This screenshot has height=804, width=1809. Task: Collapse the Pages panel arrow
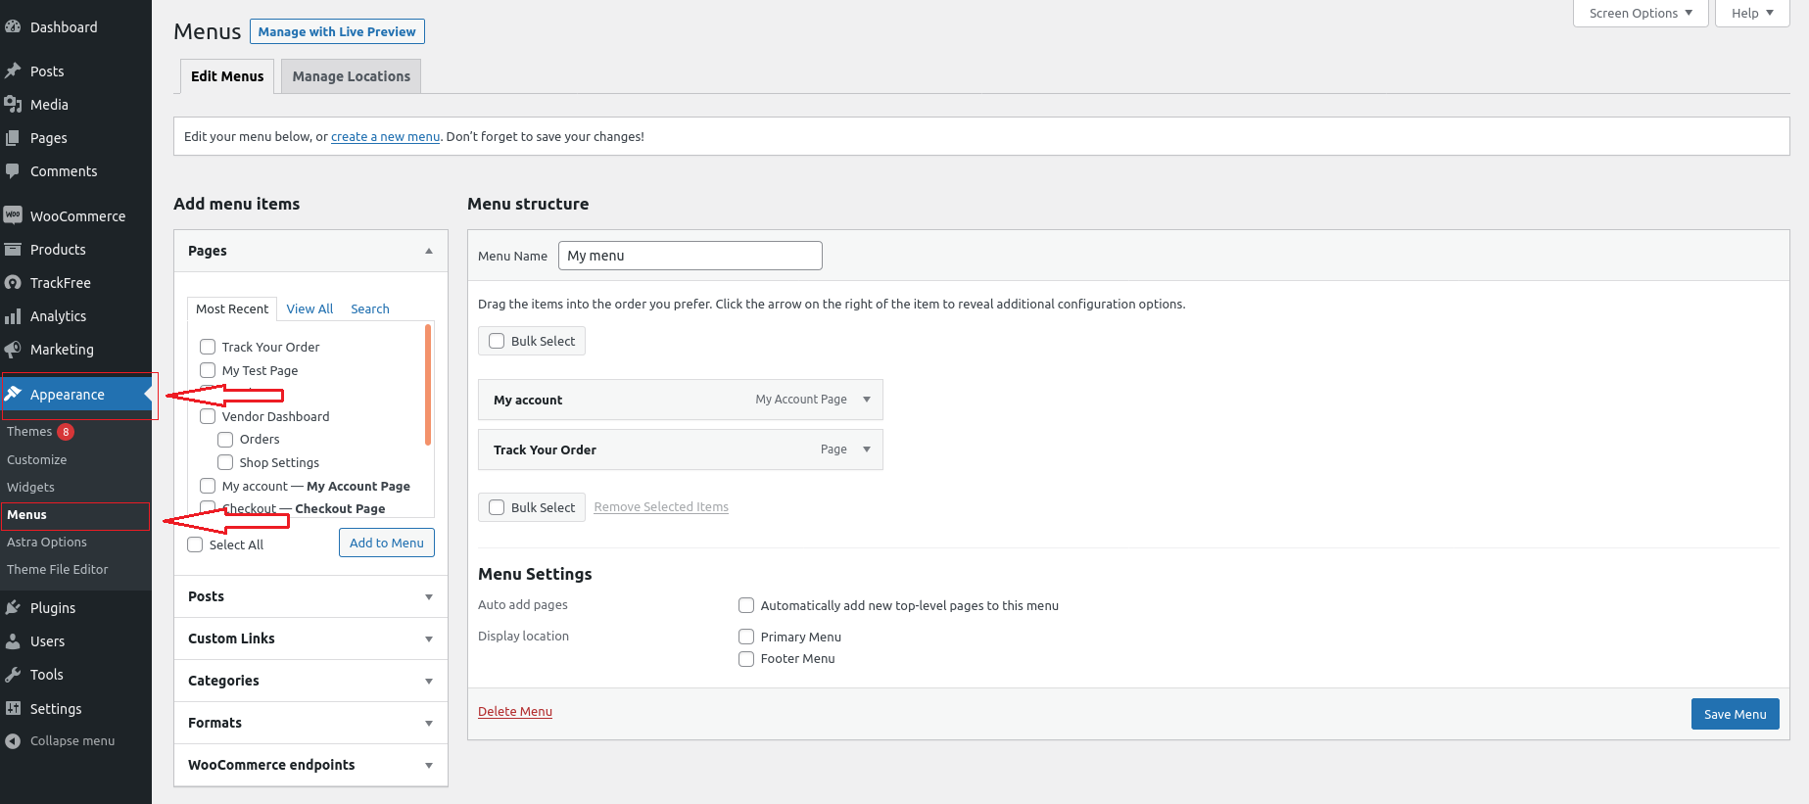(429, 251)
